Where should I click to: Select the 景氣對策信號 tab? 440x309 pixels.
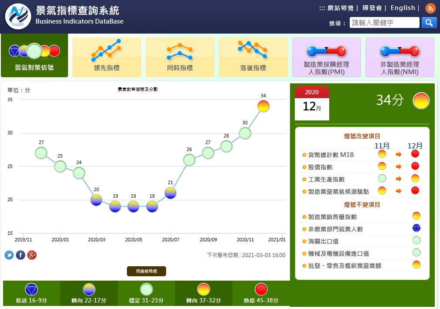[34, 55]
